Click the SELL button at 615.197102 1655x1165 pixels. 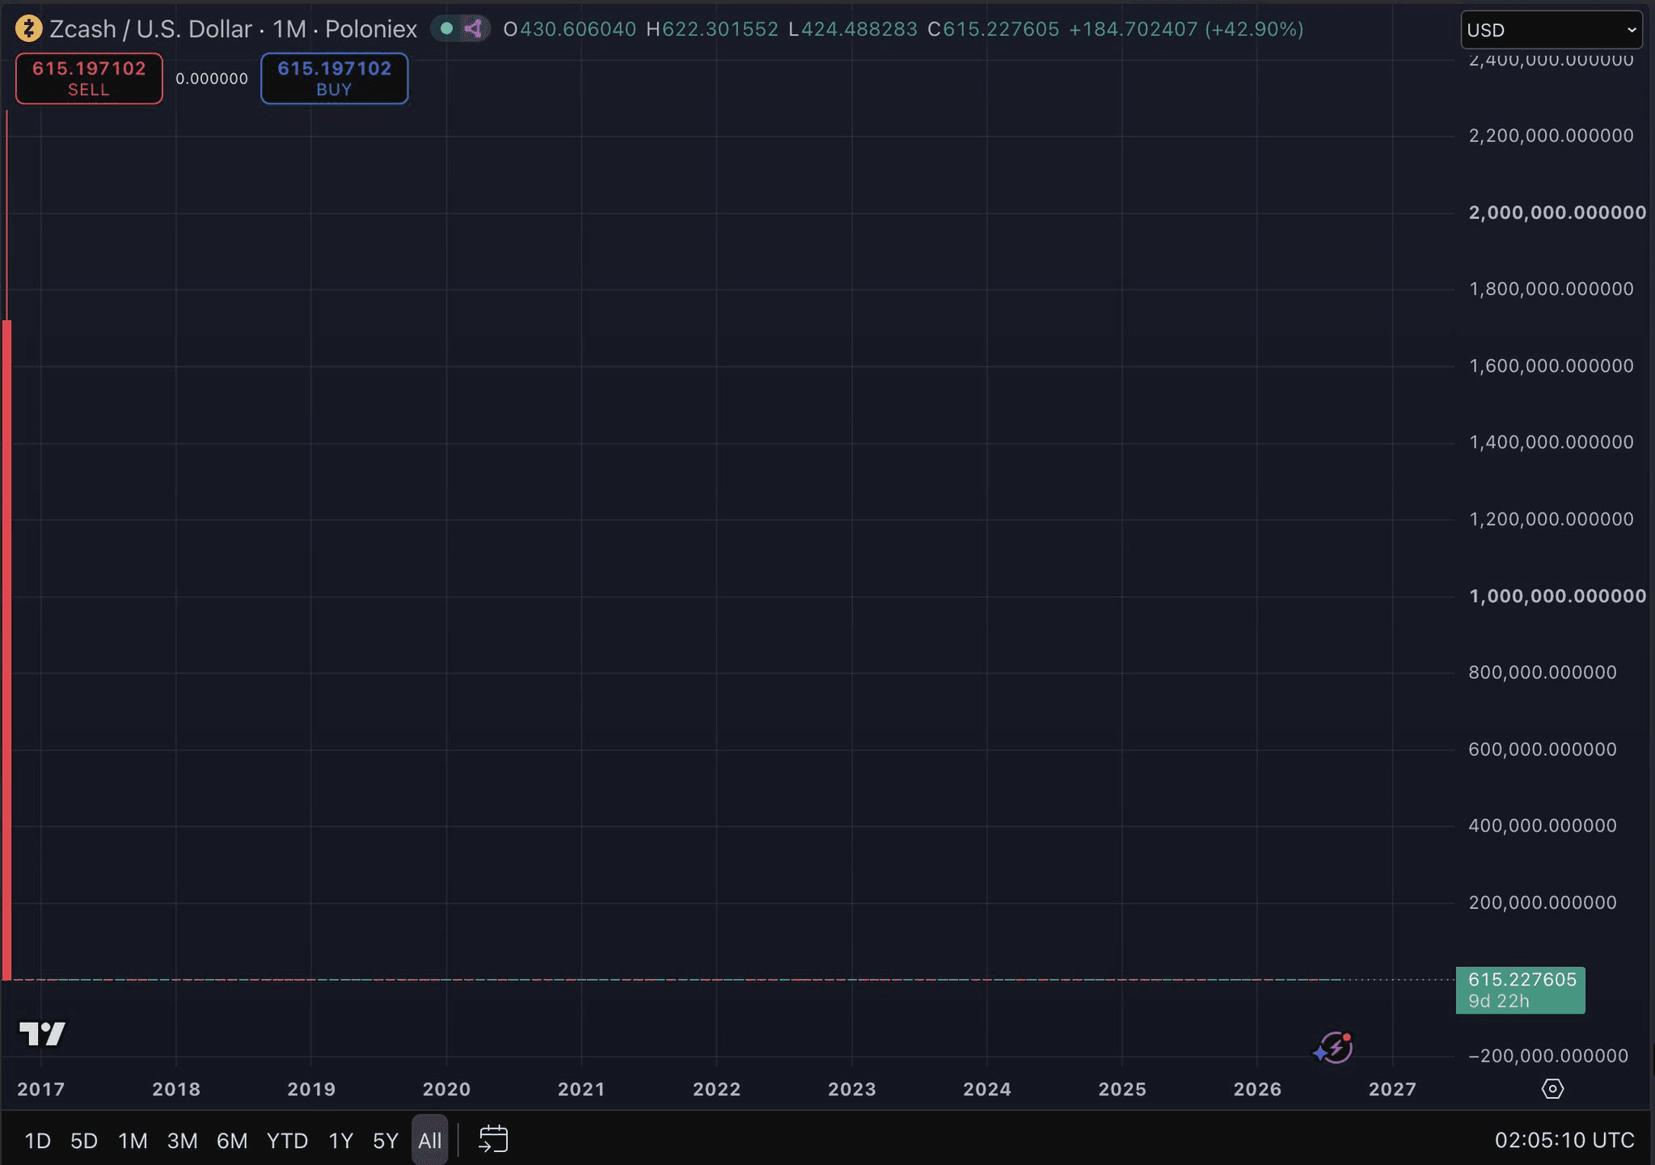(x=89, y=78)
